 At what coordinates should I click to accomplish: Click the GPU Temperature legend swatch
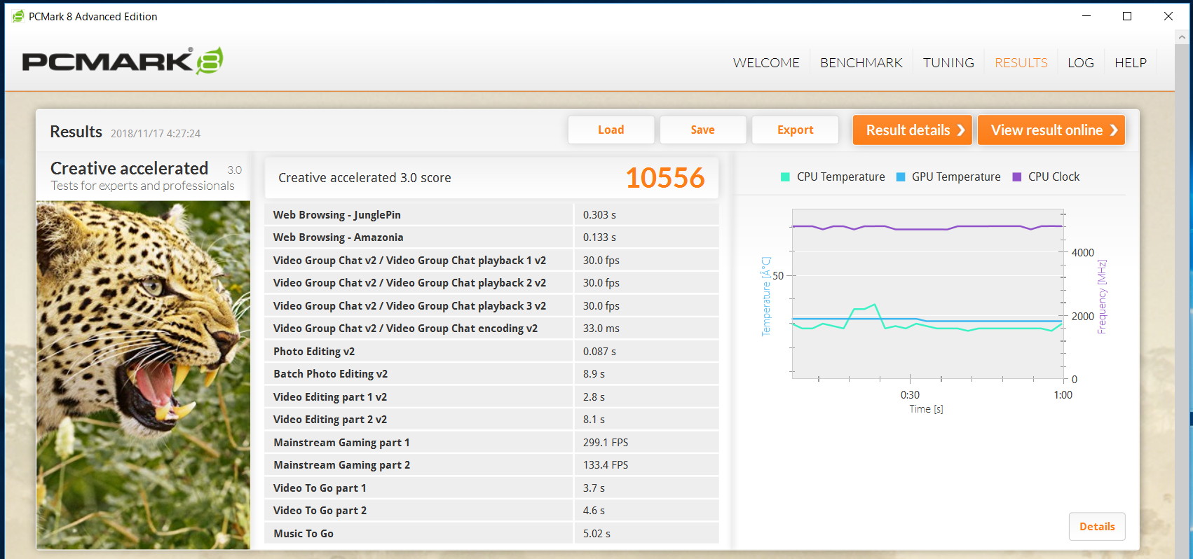tap(901, 177)
